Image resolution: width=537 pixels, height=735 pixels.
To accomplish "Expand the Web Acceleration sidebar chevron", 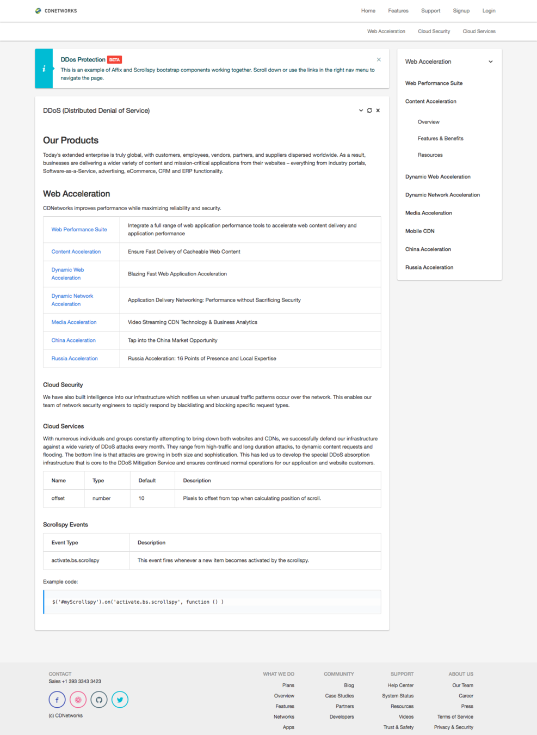I will (x=491, y=62).
